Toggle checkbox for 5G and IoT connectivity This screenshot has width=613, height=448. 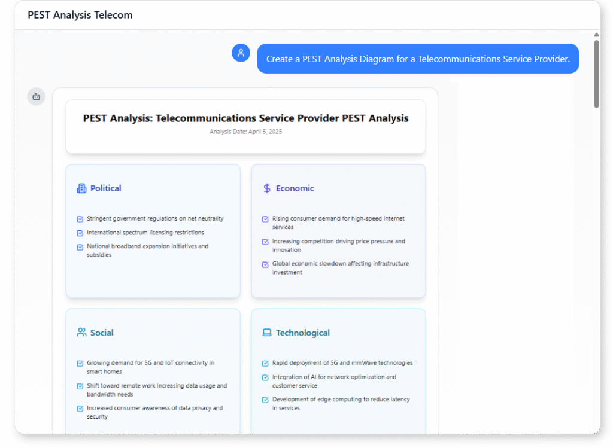click(x=80, y=363)
